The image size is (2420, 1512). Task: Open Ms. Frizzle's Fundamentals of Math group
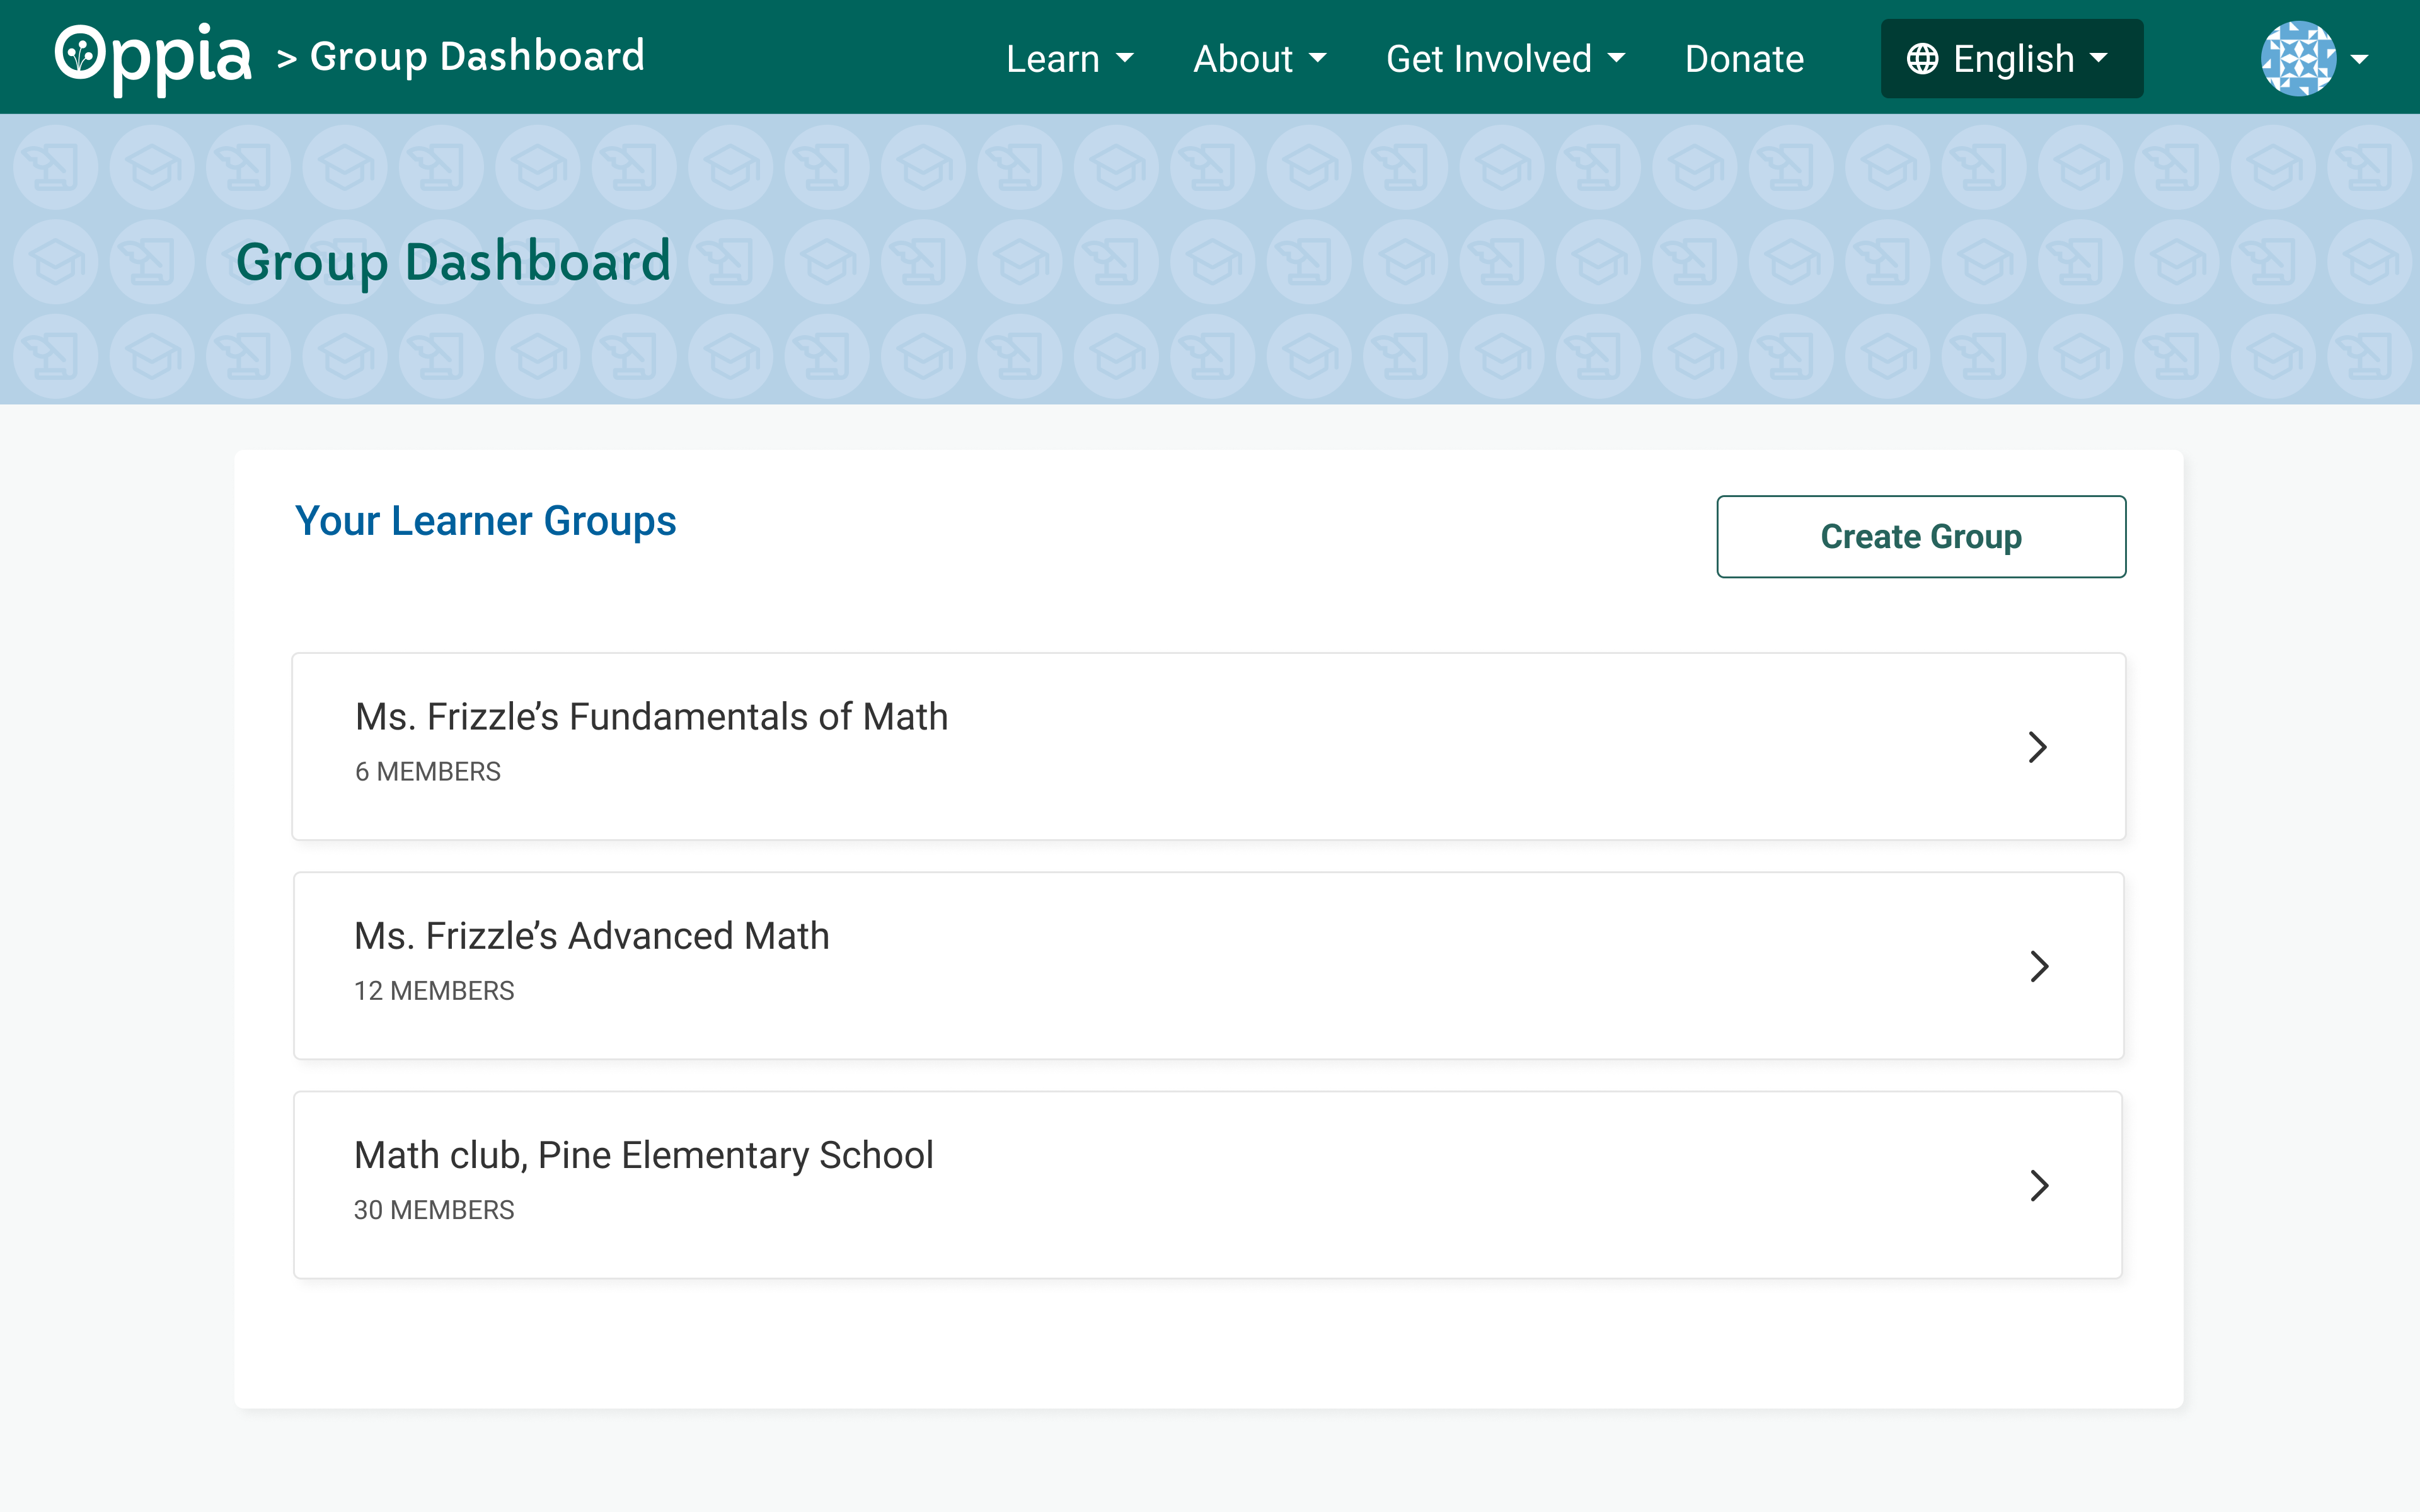[651, 717]
